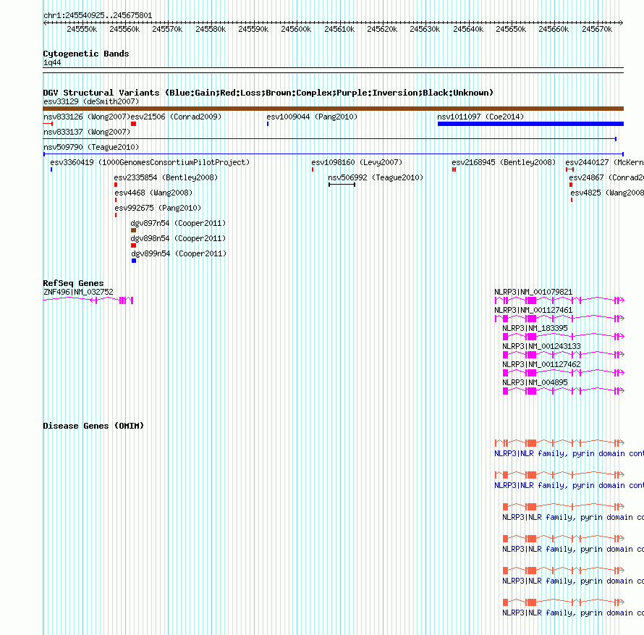Select nsv509790 (Teague2010) variant label
The image size is (644, 635).
coord(91,147)
